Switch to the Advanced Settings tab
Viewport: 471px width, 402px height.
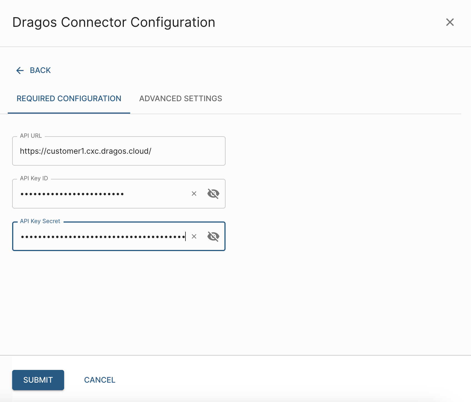click(x=180, y=99)
